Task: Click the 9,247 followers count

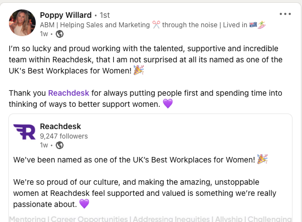Action: [x=64, y=136]
